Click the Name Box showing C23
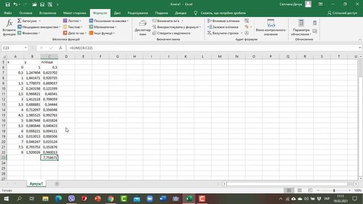The image size is (363, 204). [x=14, y=48]
